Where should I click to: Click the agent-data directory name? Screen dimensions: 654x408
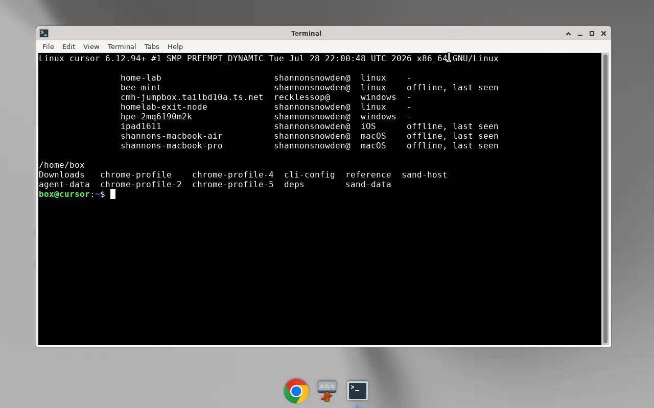[x=64, y=185]
